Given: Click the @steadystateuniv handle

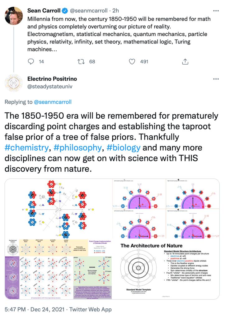Looking at the screenshot, I should click(x=50, y=86).
